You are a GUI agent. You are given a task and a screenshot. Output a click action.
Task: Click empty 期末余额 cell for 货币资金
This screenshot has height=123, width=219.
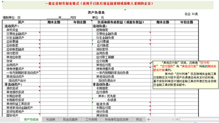coord(54,30)
